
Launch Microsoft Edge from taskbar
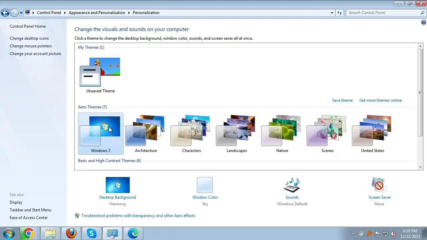[133, 233]
